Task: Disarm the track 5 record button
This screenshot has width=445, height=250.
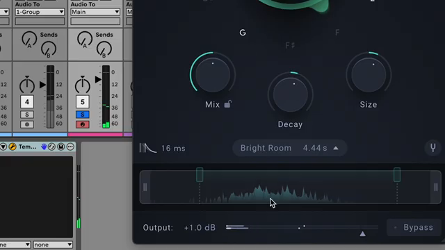Action: [x=82, y=124]
